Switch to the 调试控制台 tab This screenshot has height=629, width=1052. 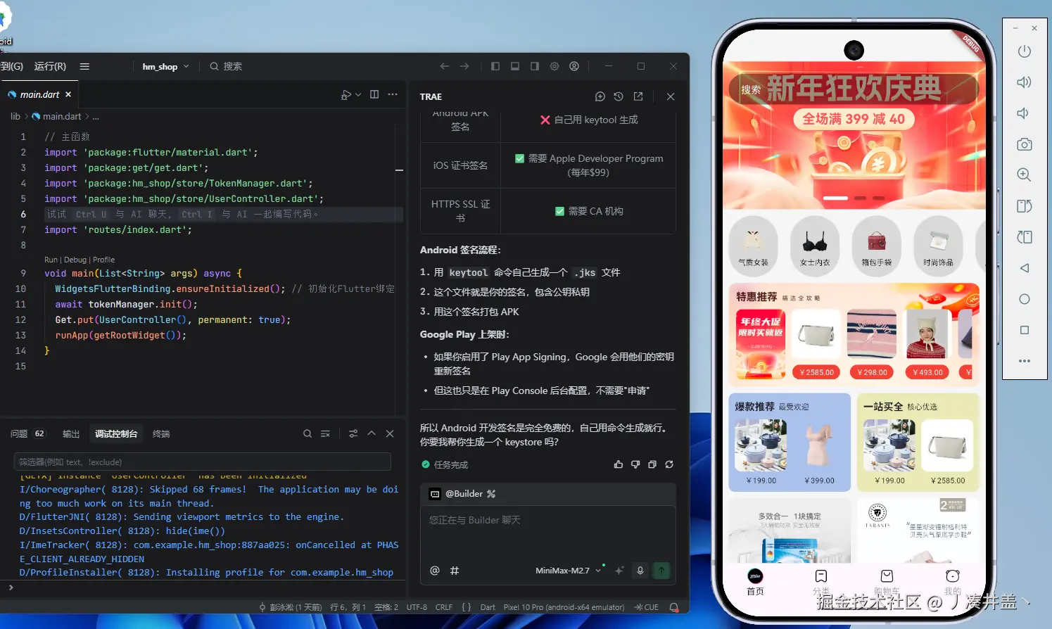116,433
